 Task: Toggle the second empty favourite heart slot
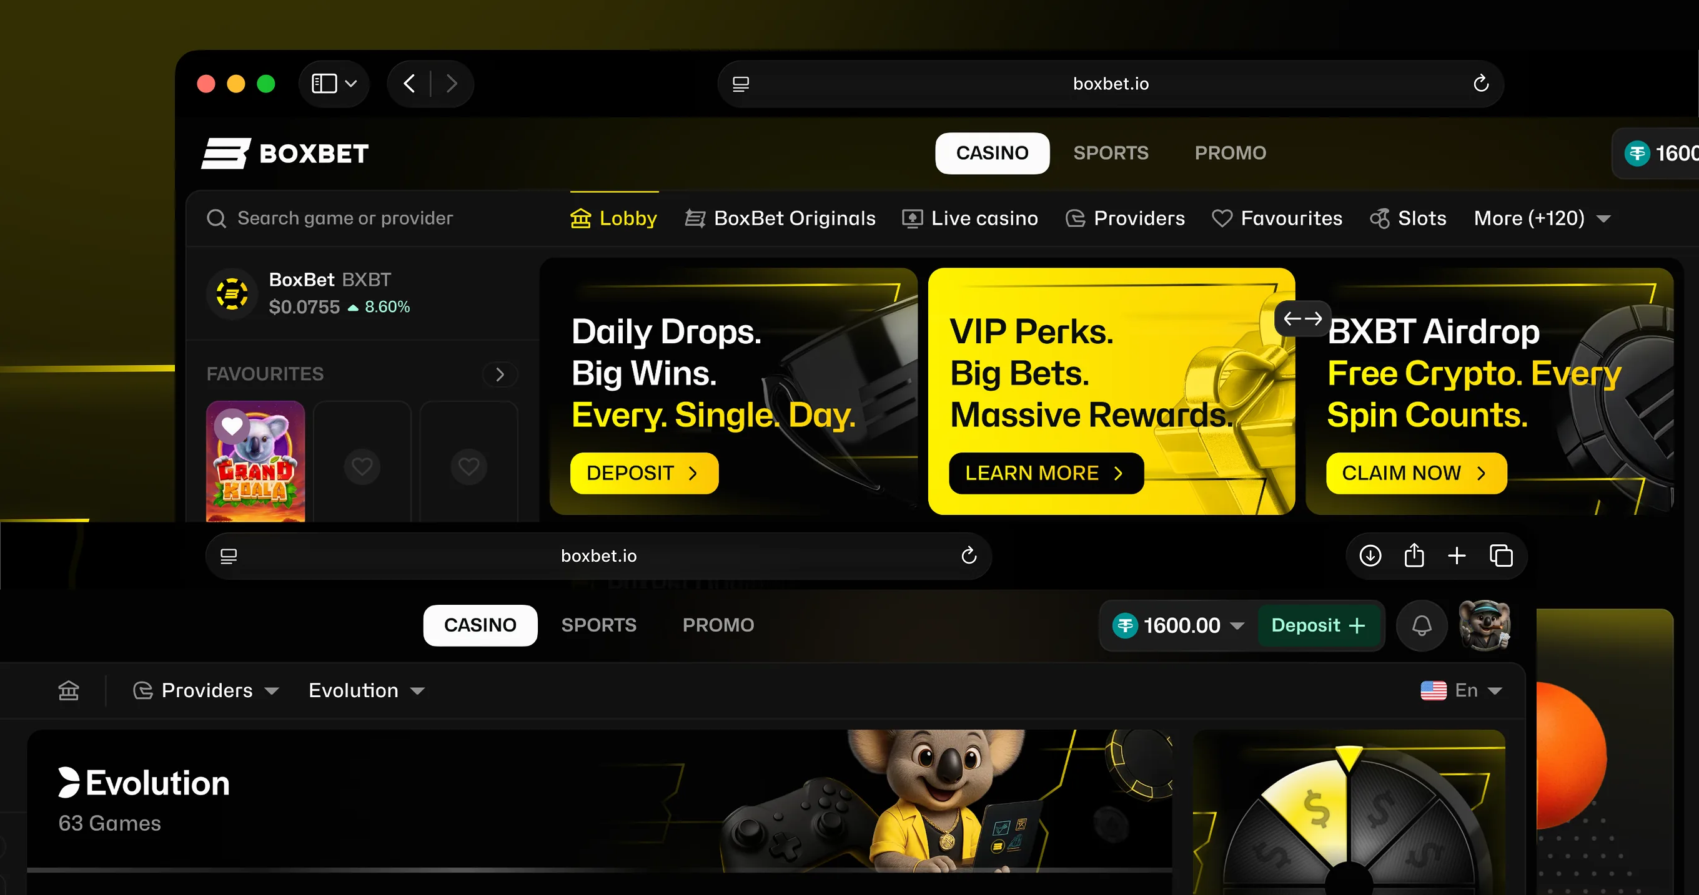(x=362, y=467)
